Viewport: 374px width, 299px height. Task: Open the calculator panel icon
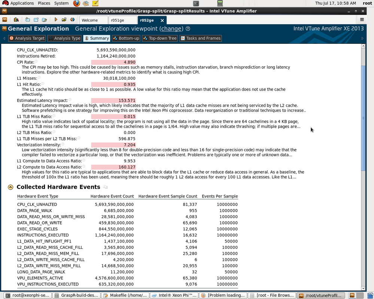pyautogui.click(x=220, y=3)
